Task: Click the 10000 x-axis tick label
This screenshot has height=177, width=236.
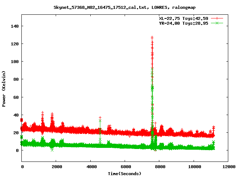Action: pyautogui.click(x=195, y=167)
